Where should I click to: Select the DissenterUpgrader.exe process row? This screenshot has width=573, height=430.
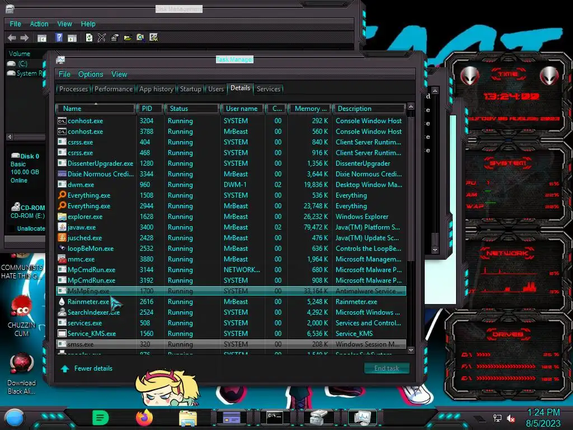point(231,163)
